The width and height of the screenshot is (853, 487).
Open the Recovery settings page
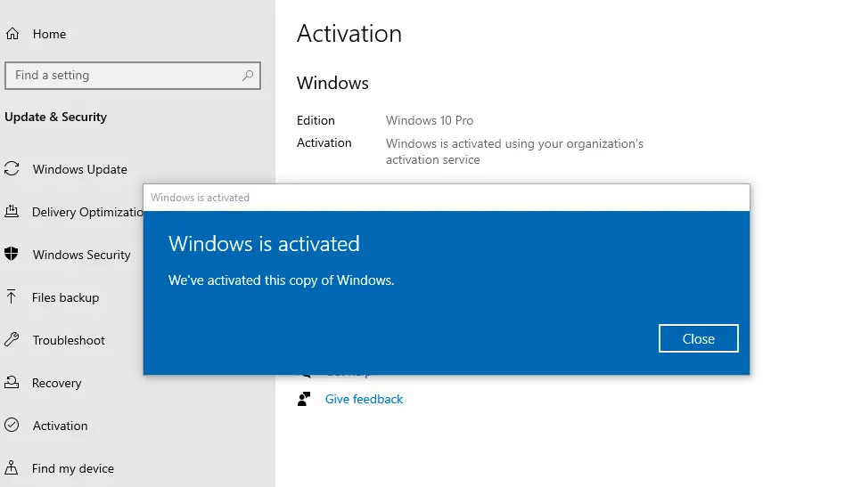click(56, 383)
